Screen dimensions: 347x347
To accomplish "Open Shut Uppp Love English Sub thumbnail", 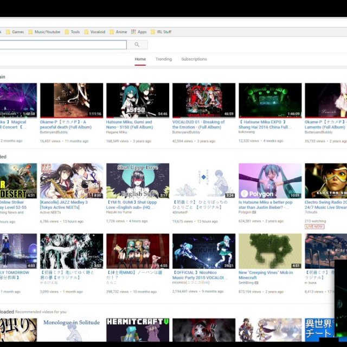I will coord(138,181).
